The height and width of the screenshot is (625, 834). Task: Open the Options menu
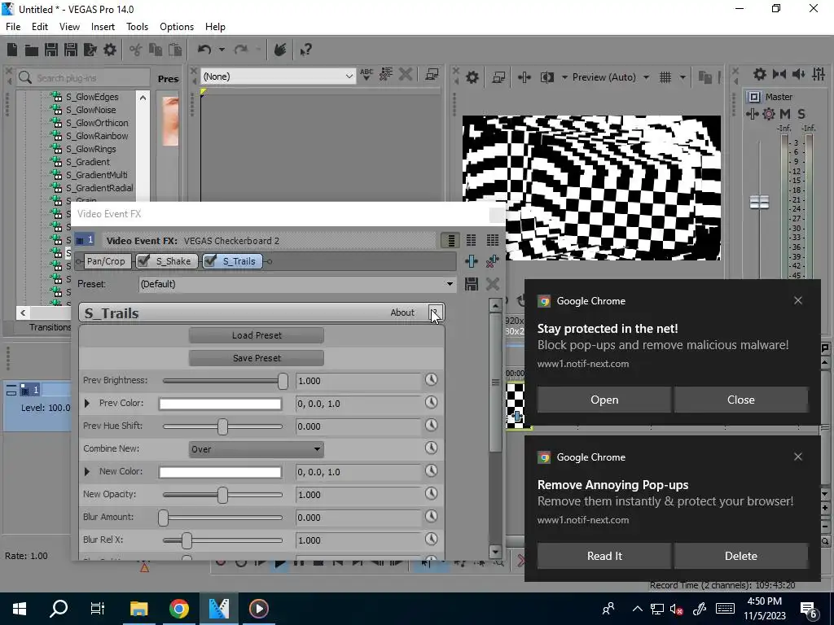click(x=177, y=27)
